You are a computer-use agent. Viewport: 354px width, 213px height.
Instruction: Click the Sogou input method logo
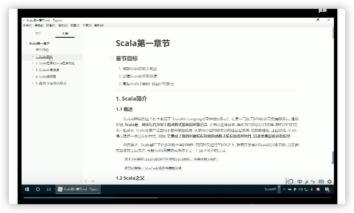pos(290,182)
